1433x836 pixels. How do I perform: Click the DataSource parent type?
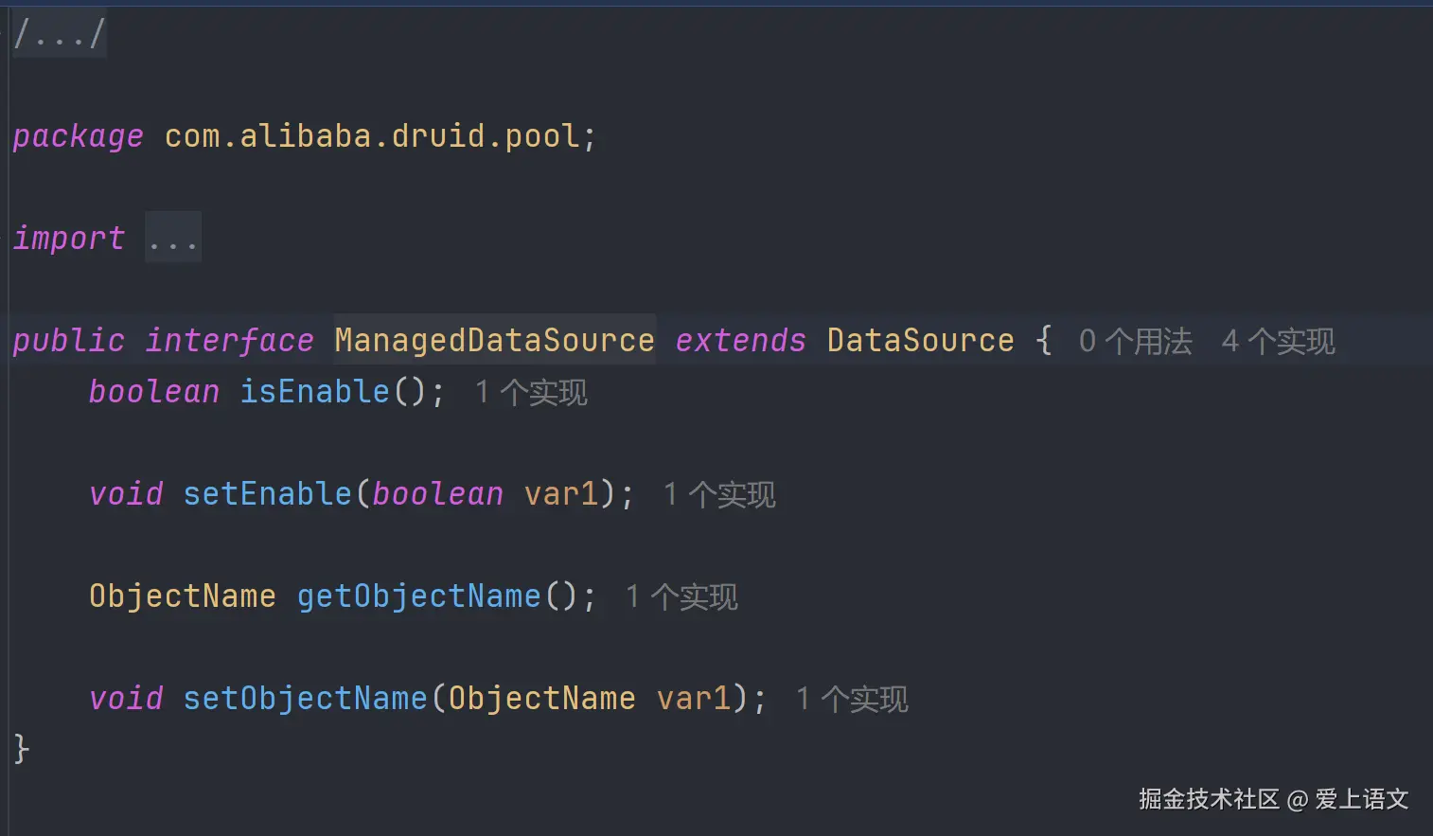[920, 340]
